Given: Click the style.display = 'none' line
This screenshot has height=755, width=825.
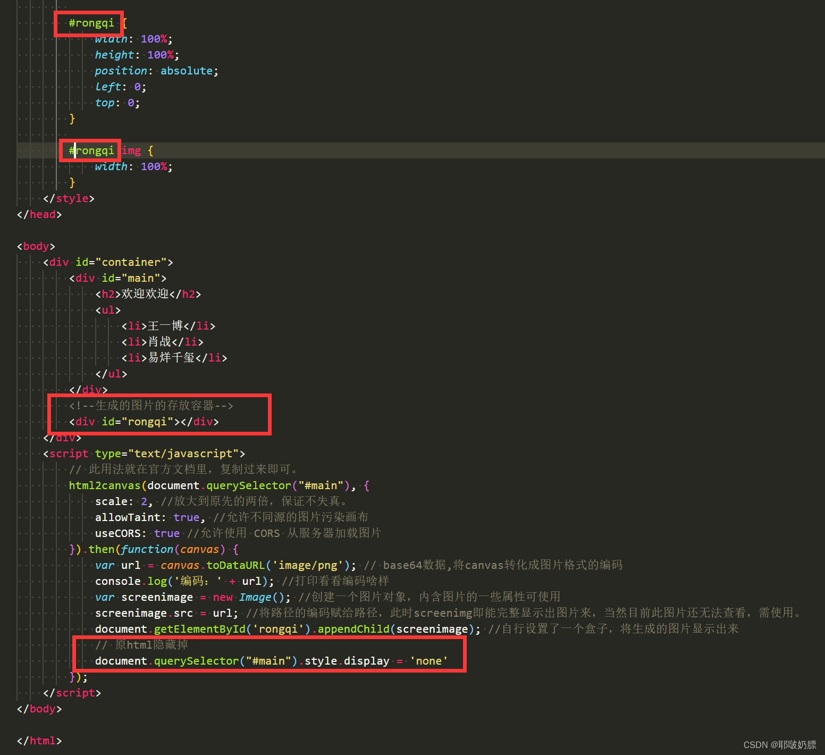Looking at the screenshot, I should (x=272, y=661).
